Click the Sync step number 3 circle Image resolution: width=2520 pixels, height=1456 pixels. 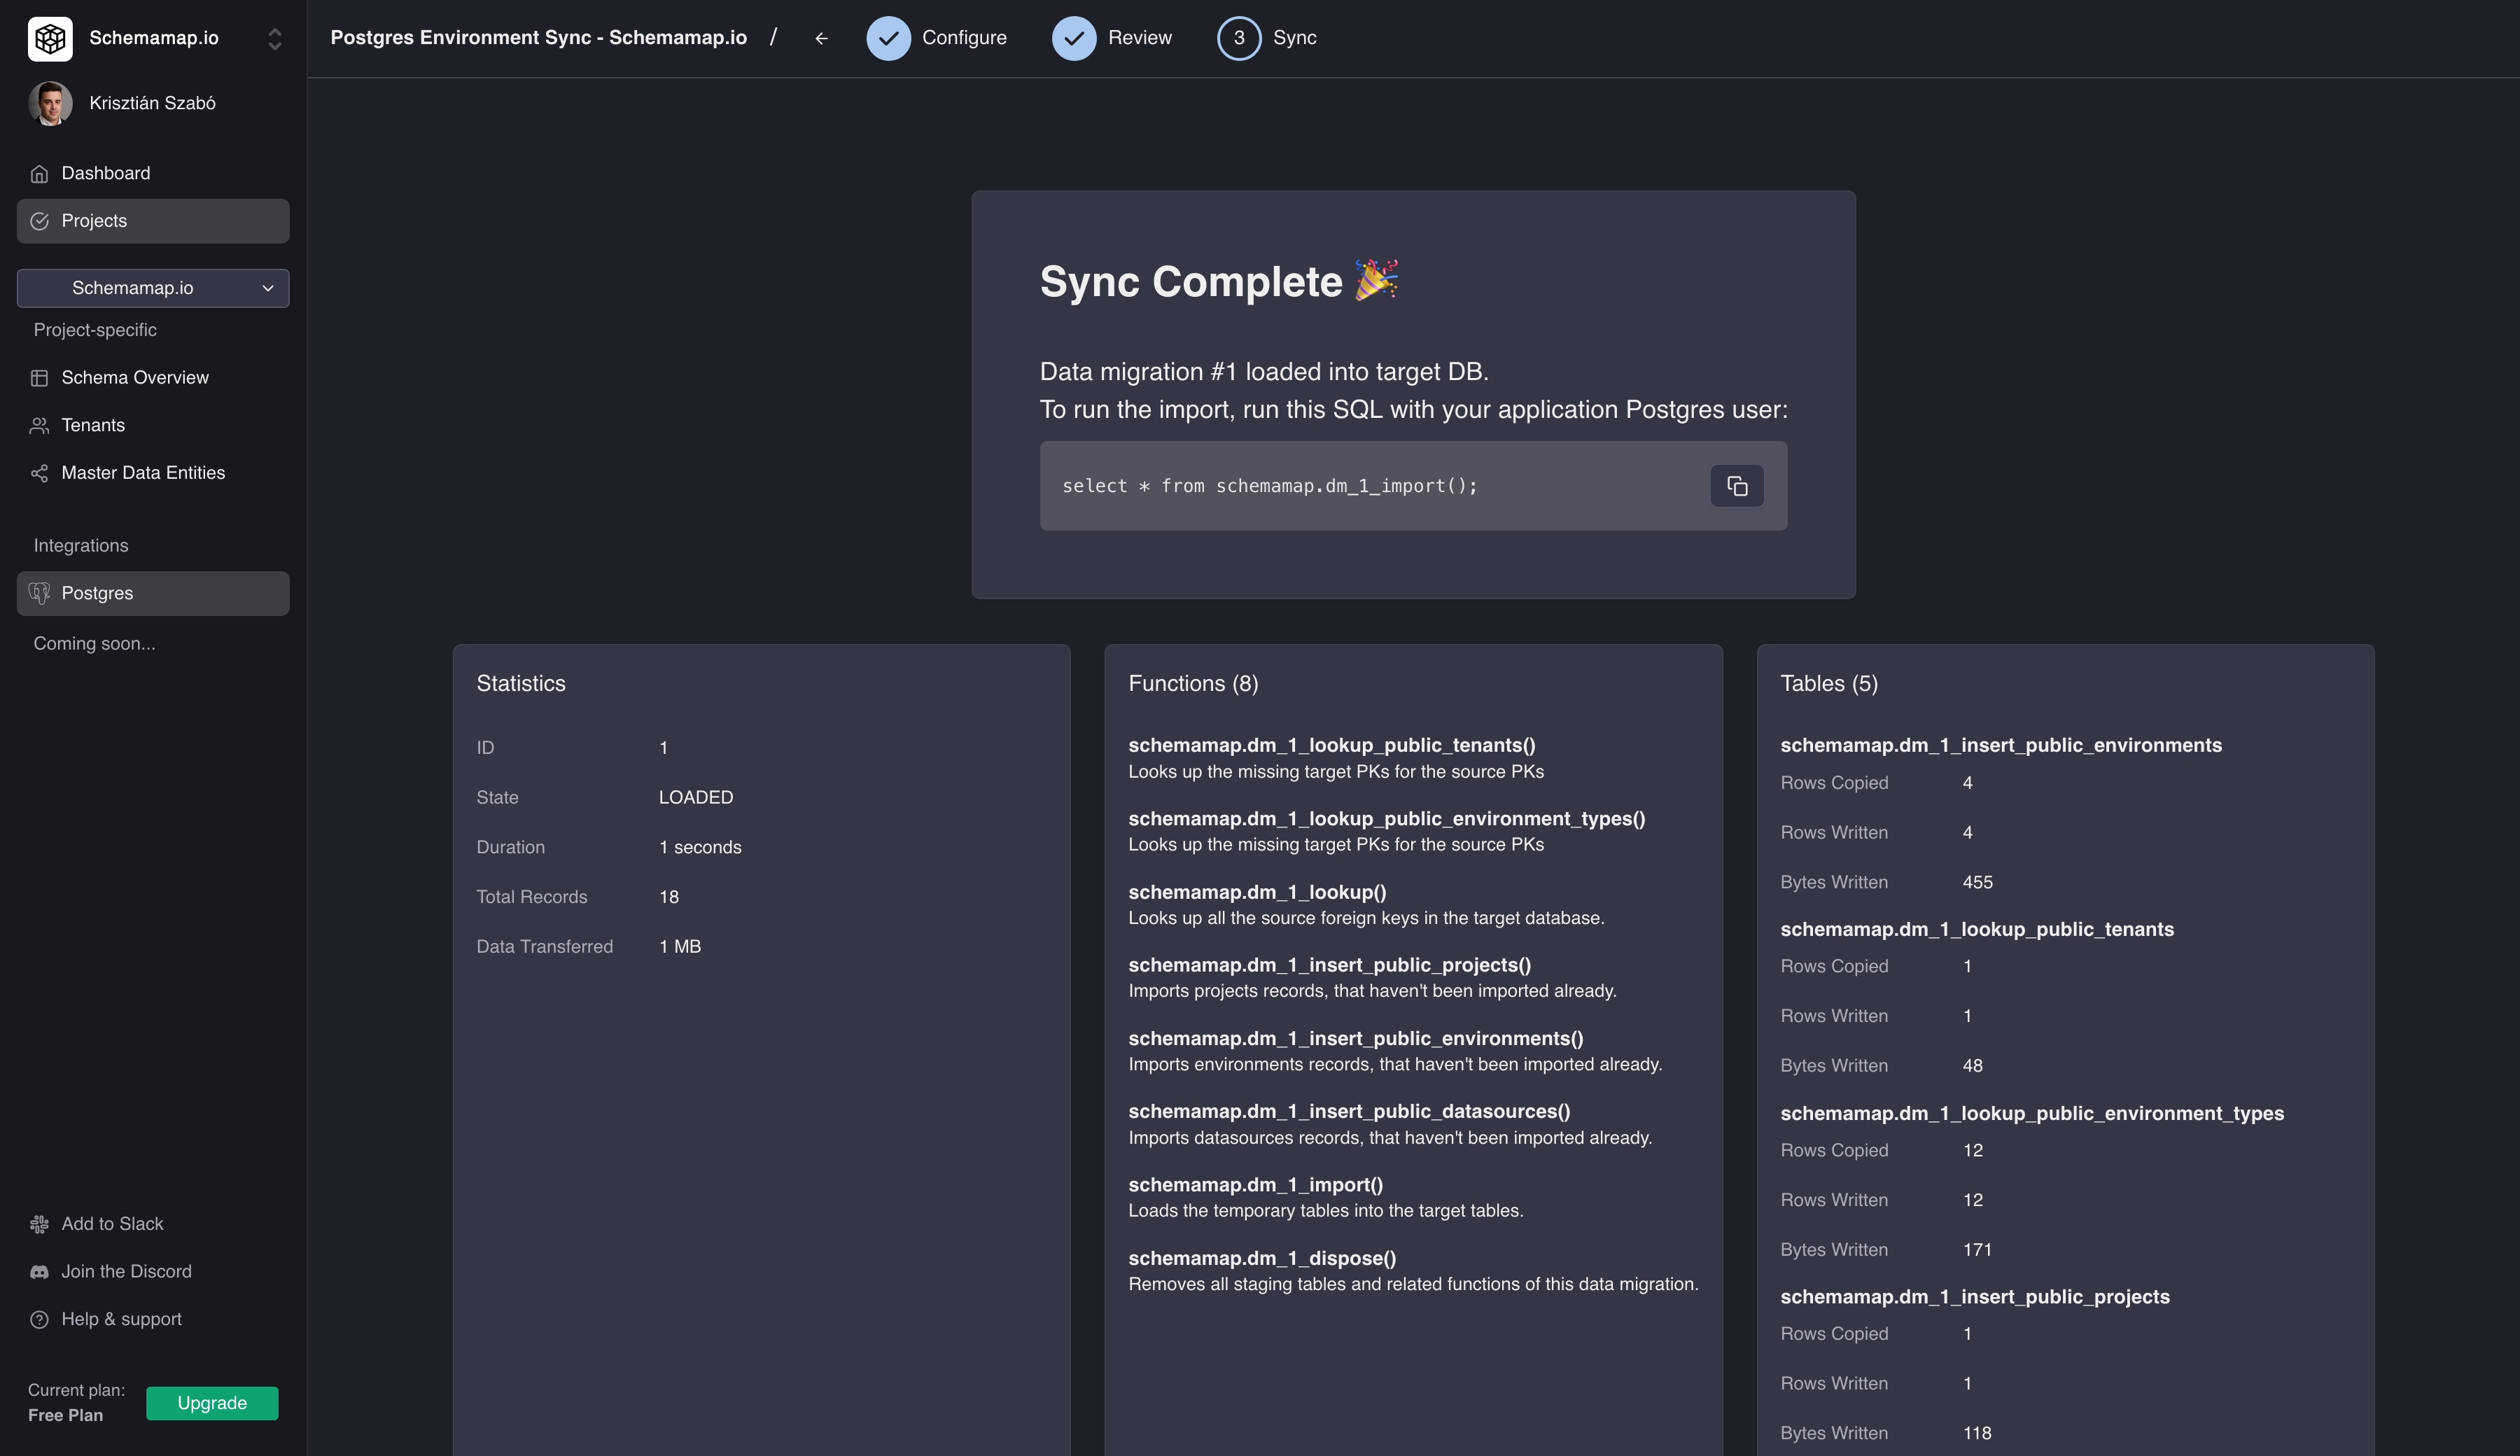coord(1239,38)
